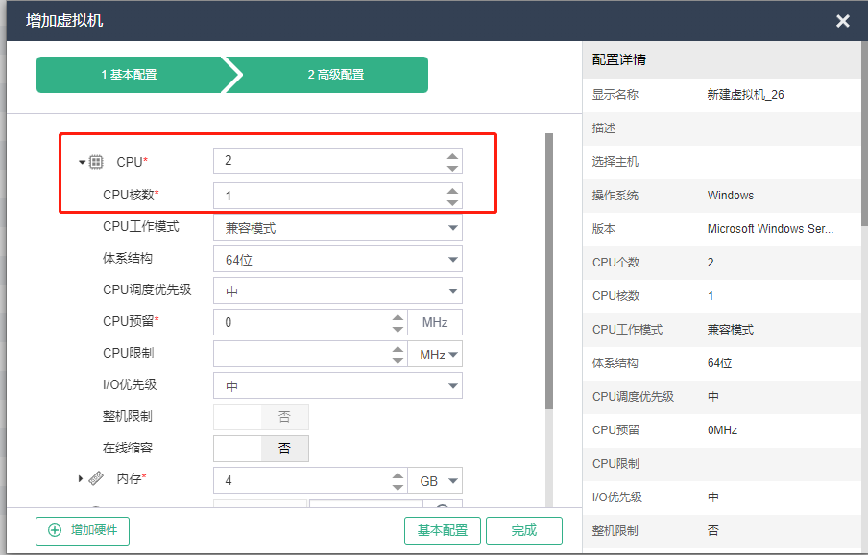Click the 完成 button
This screenshot has height=555, width=868.
[x=524, y=531]
